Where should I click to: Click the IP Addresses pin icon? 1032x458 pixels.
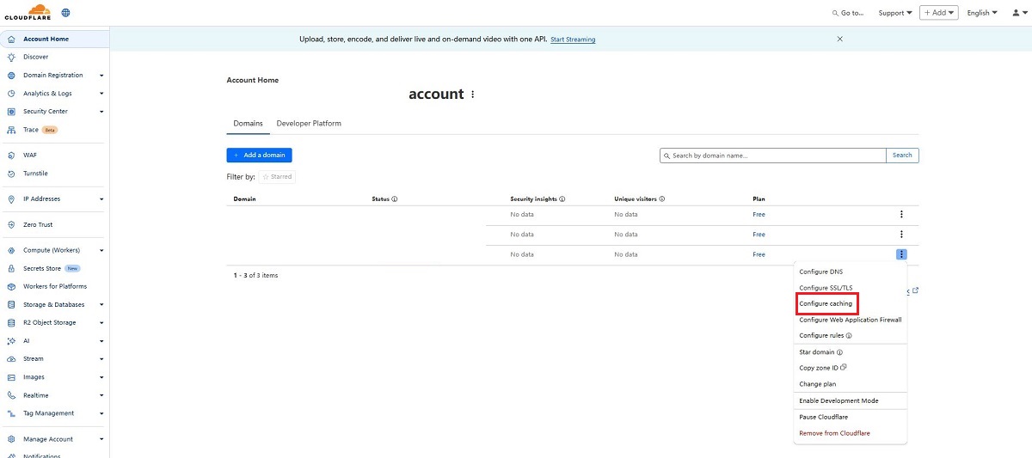[11, 198]
